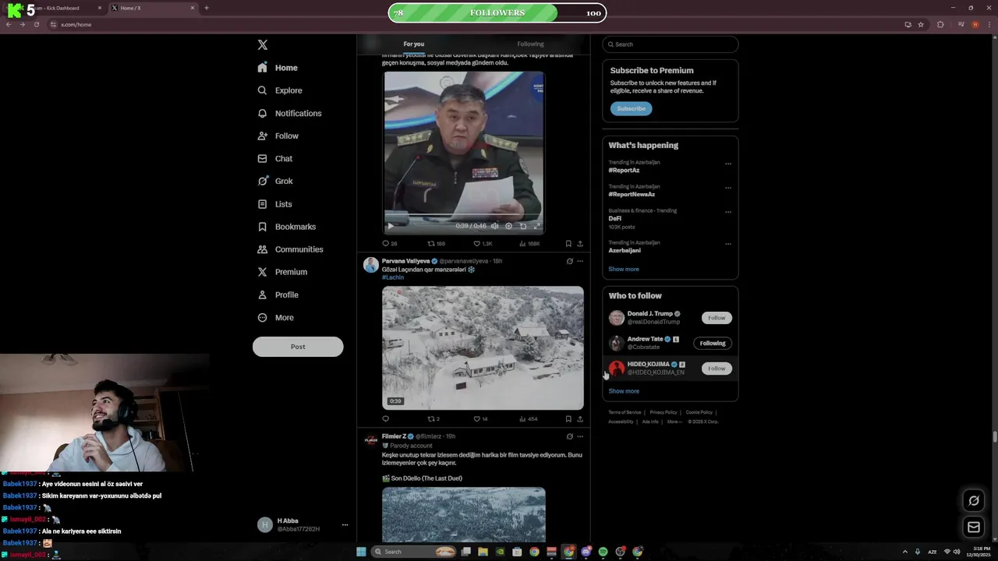This screenshot has width=998, height=561.
Task: Open video settings gear on officer video
Action: tap(508, 226)
